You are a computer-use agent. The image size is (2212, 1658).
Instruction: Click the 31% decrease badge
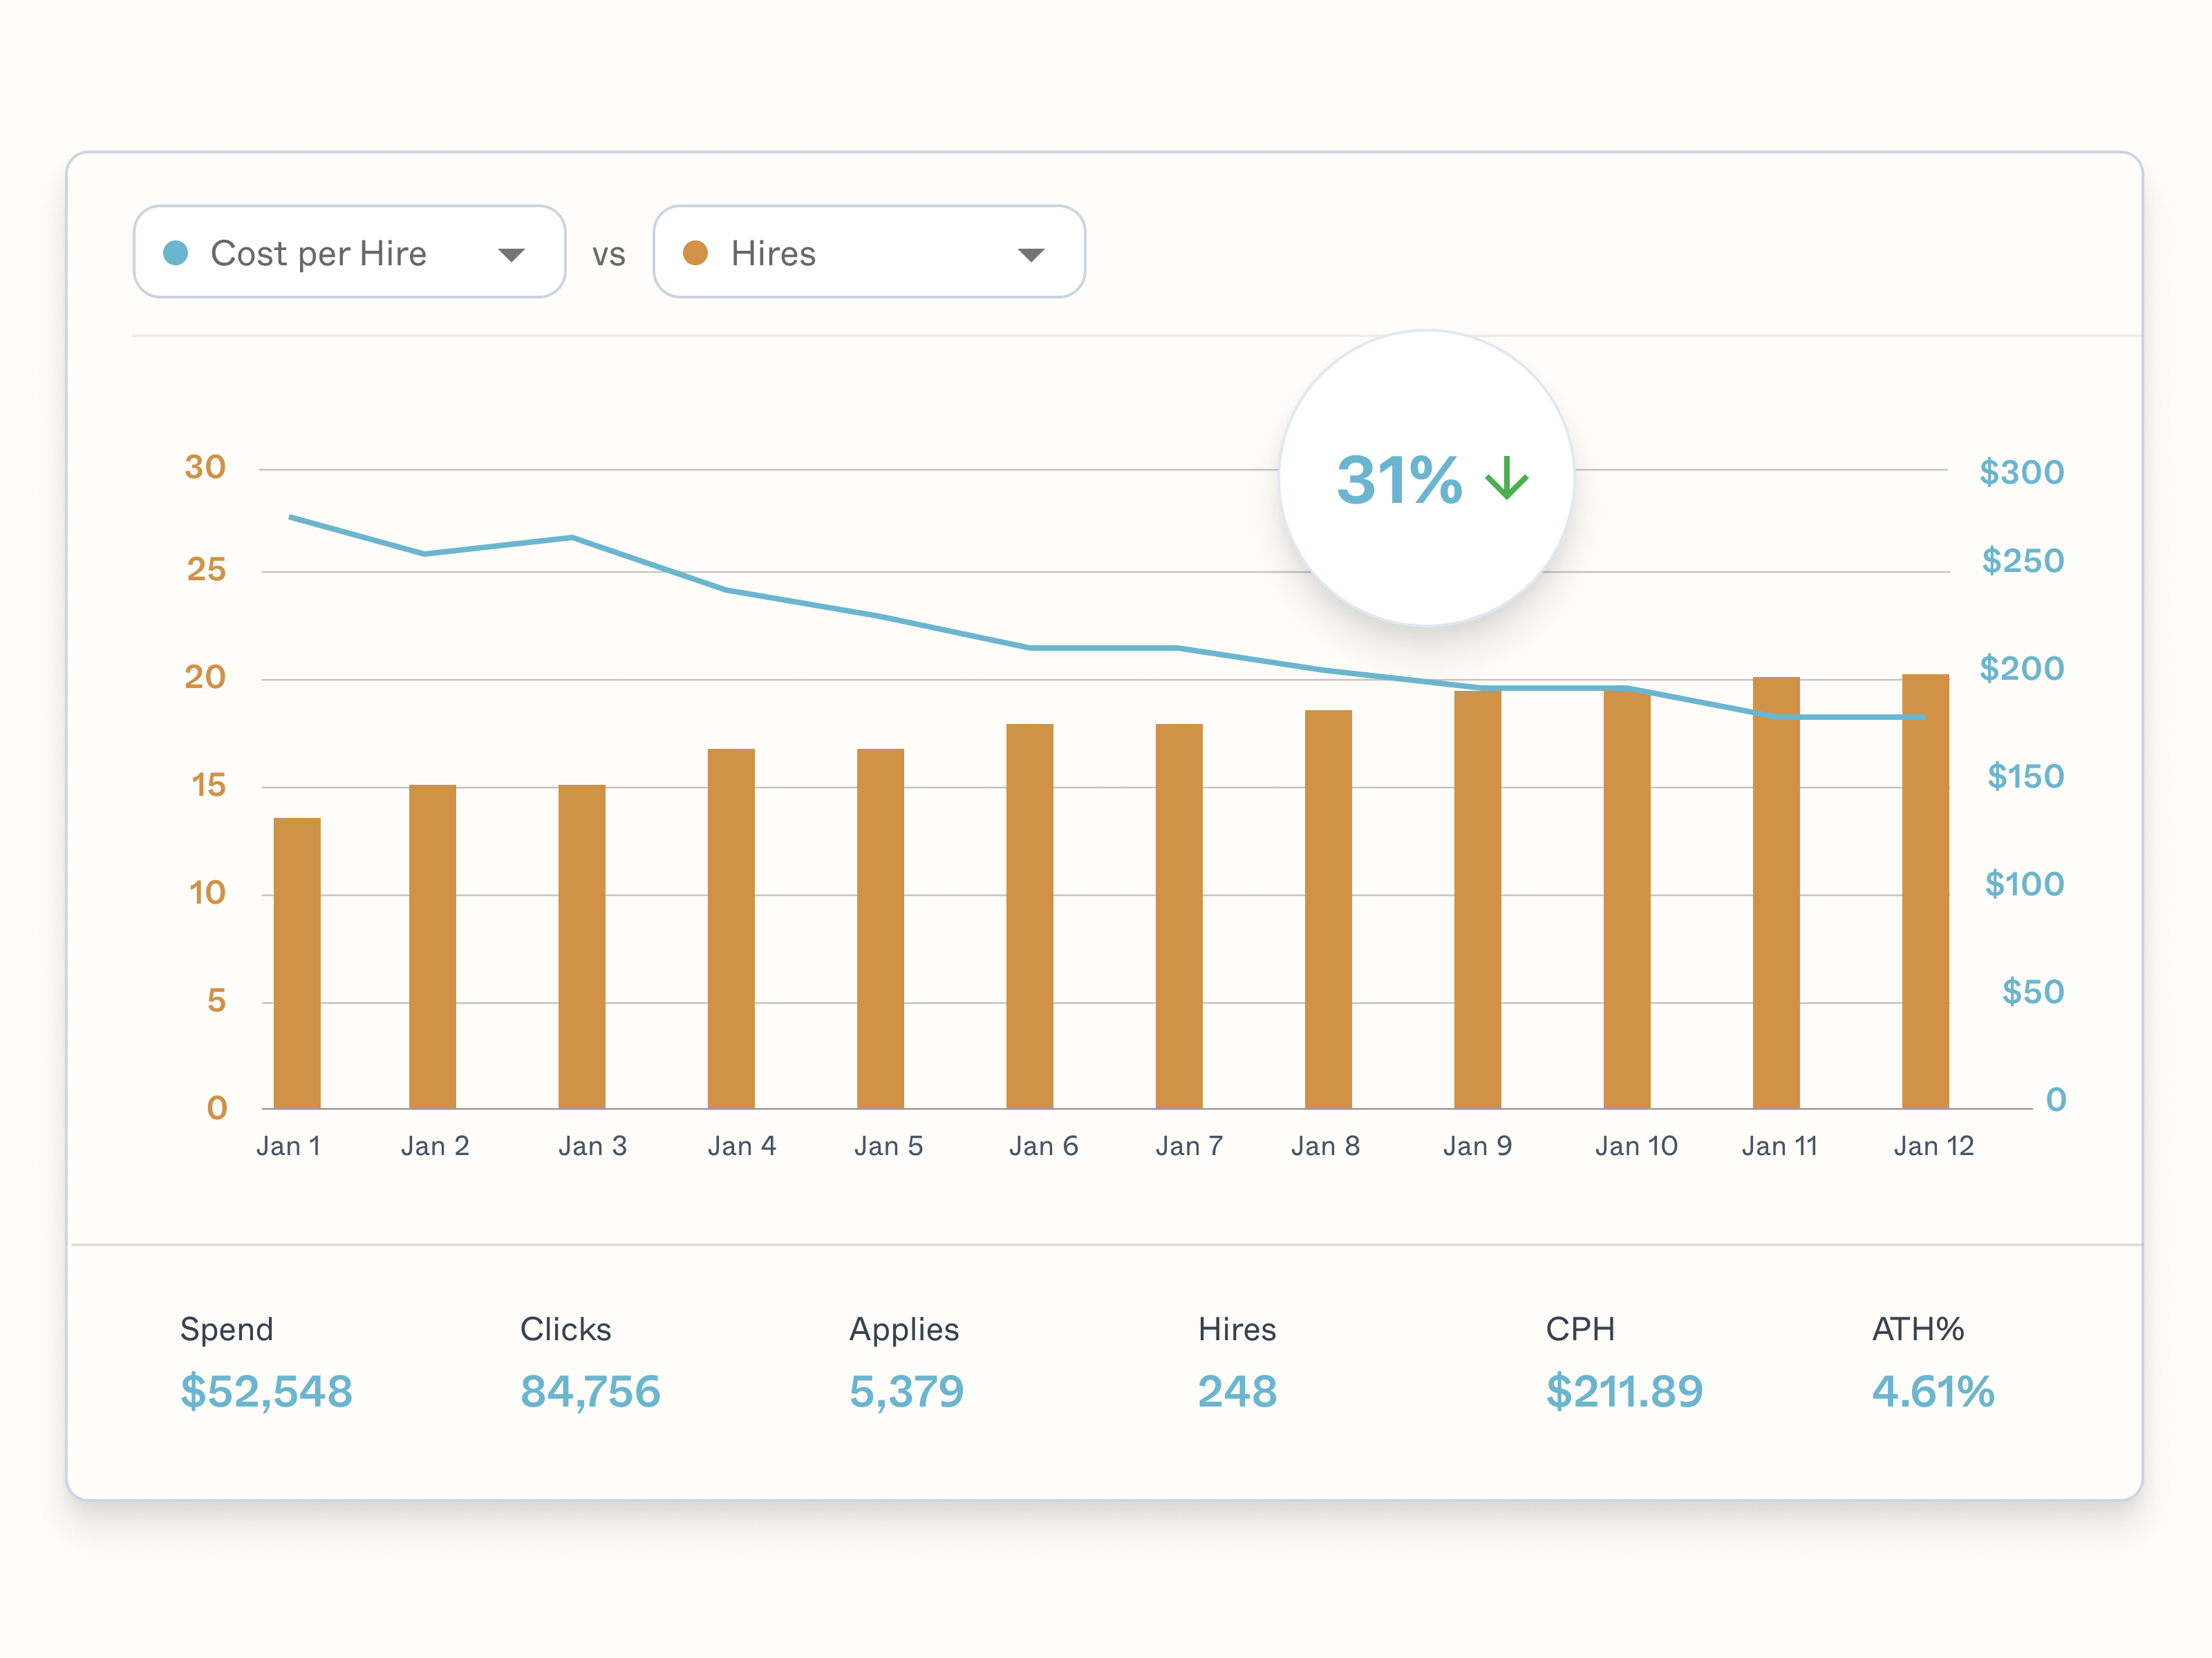pyautogui.click(x=1426, y=478)
